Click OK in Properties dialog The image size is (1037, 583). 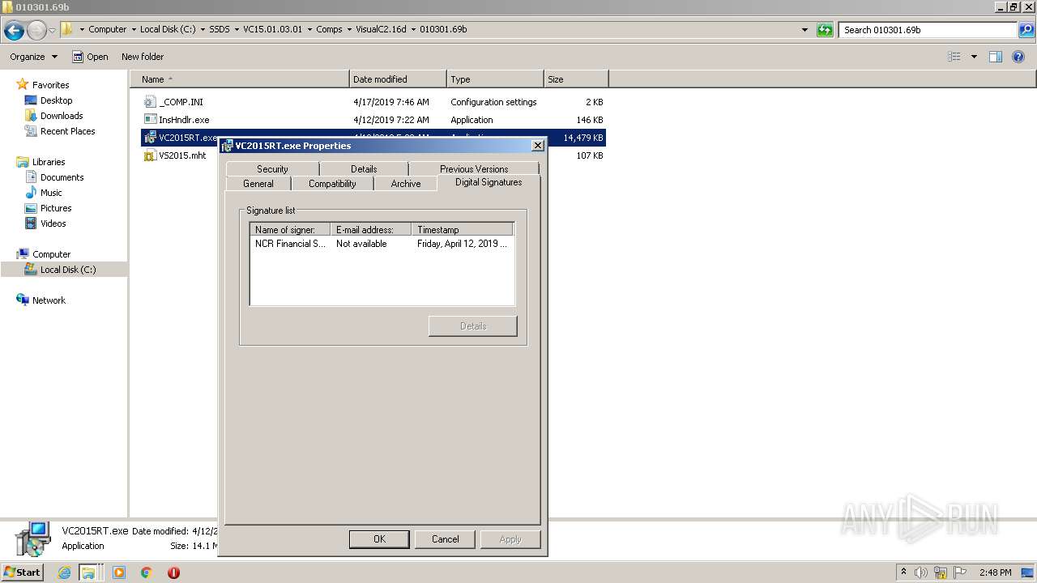[379, 539]
